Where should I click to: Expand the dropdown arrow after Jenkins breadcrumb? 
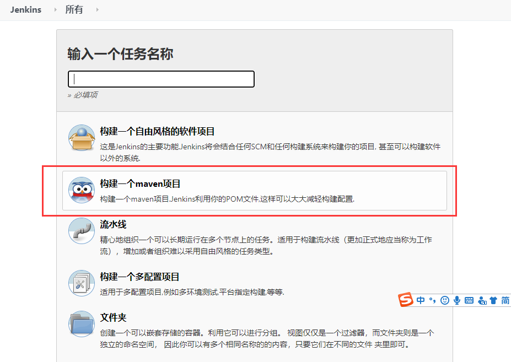(x=56, y=10)
